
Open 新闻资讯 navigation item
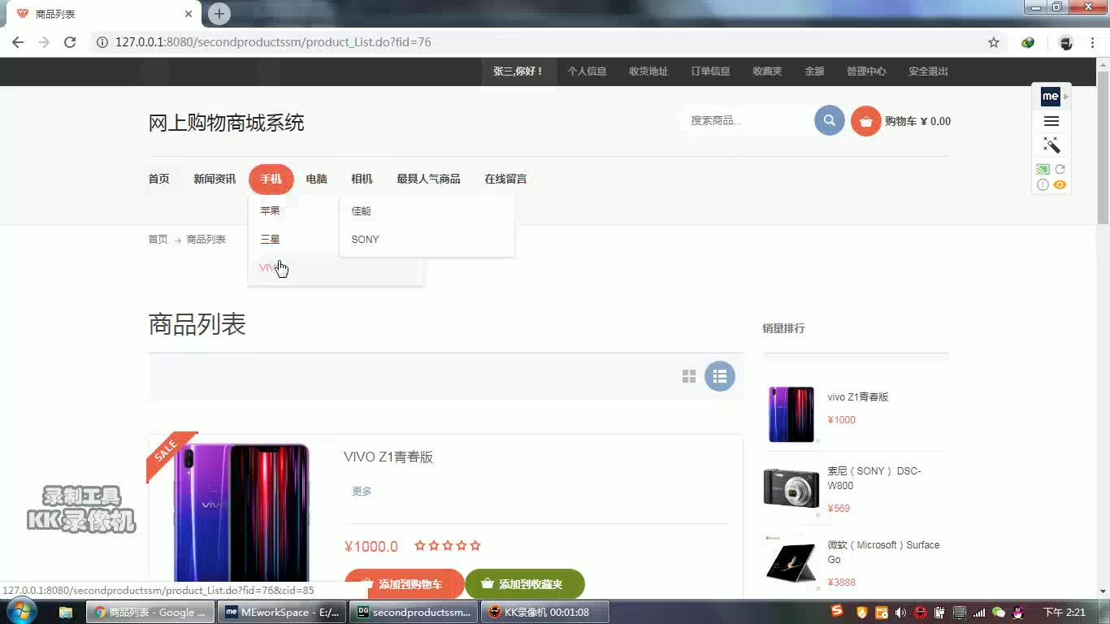coord(215,179)
